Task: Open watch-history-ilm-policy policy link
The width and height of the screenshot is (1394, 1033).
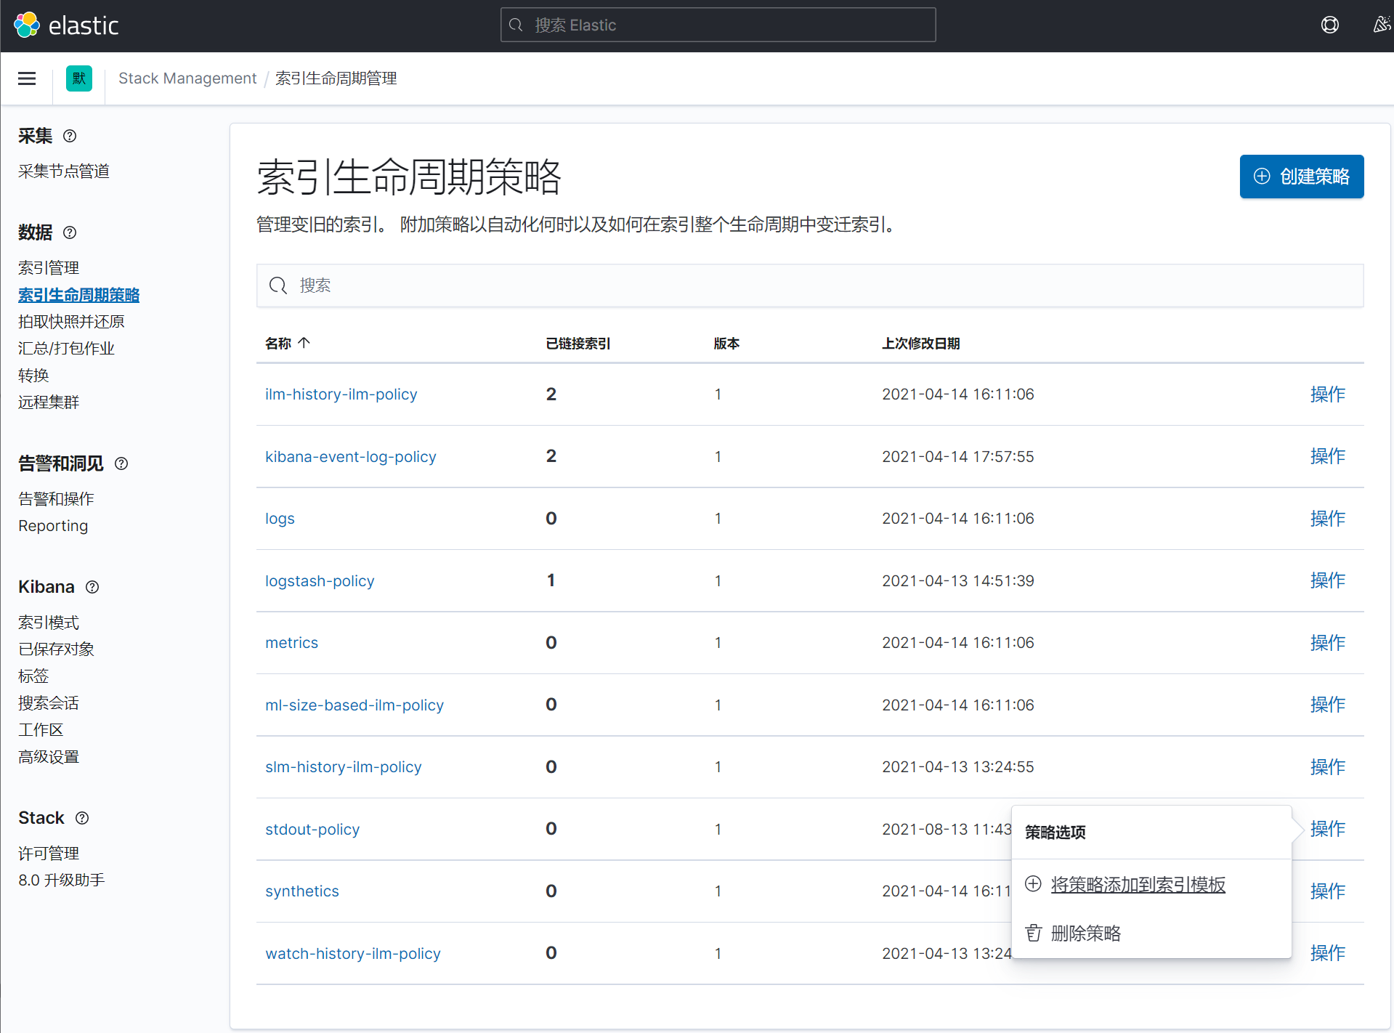Action: [353, 954]
